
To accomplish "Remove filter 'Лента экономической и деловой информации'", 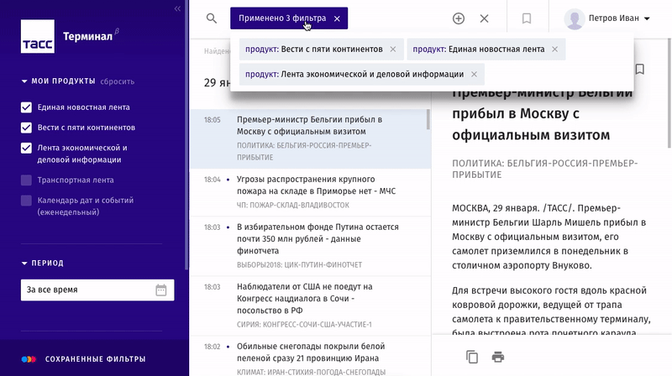I will pyautogui.click(x=474, y=74).
